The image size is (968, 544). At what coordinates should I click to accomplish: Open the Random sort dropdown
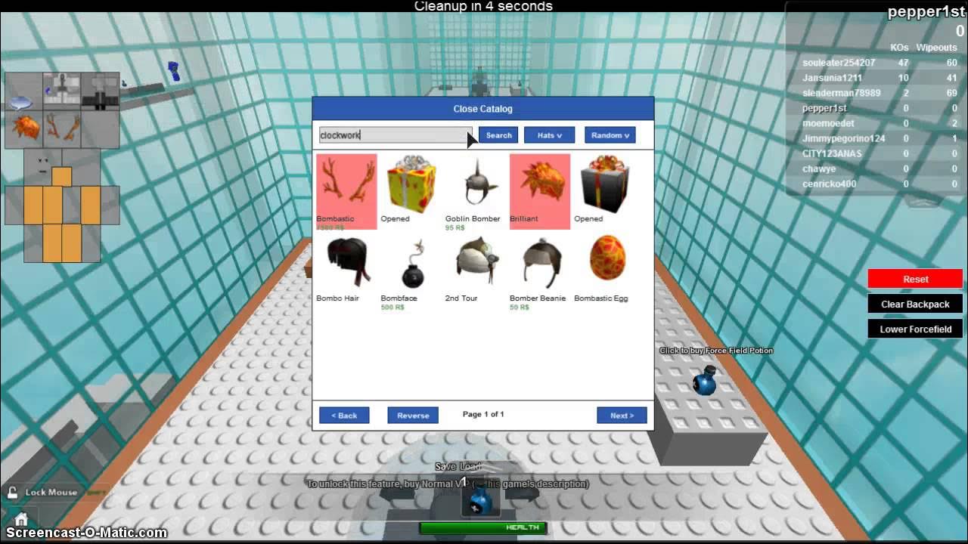tap(610, 135)
